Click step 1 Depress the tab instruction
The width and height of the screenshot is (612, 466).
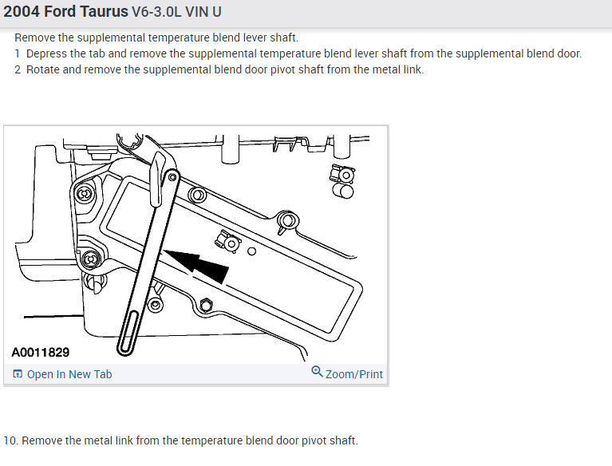298,53
